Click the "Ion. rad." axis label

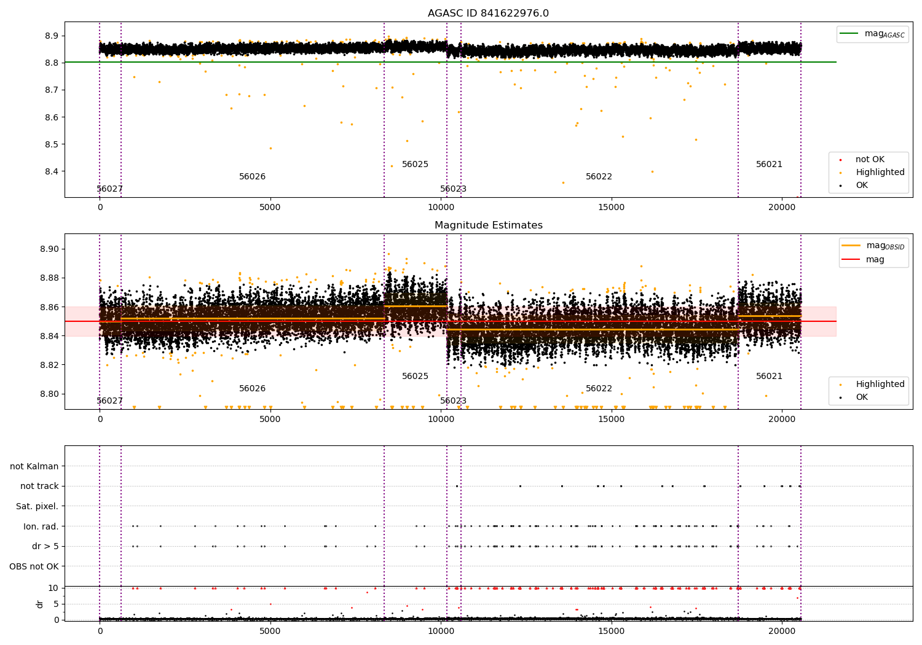click(41, 526)
